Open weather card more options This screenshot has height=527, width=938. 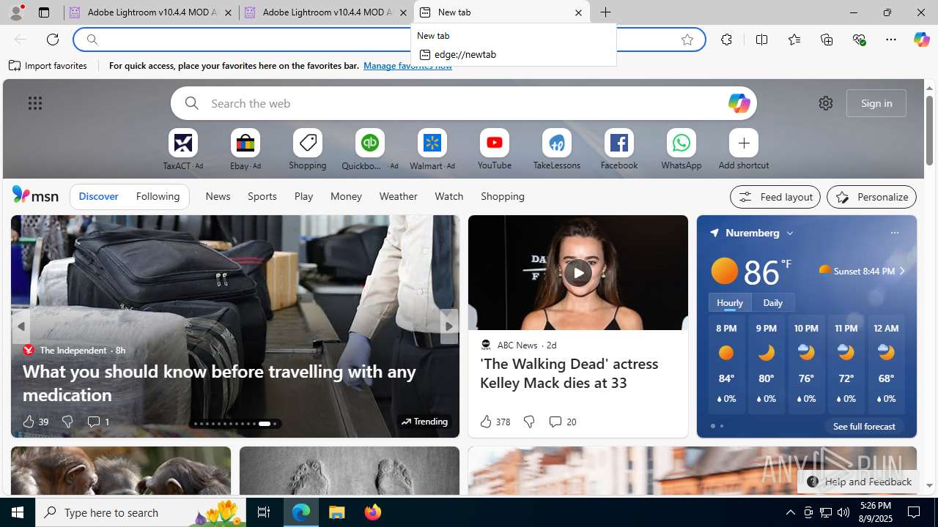[894, 233]
